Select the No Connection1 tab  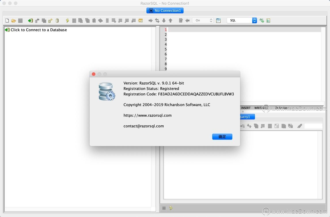165,11
